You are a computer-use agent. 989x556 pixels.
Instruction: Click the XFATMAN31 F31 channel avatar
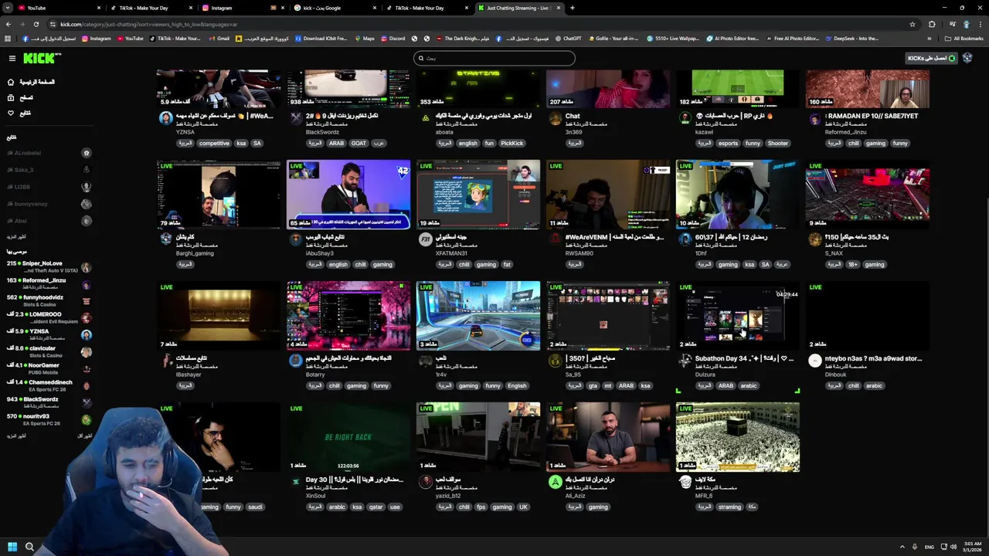tap(425, 239)
